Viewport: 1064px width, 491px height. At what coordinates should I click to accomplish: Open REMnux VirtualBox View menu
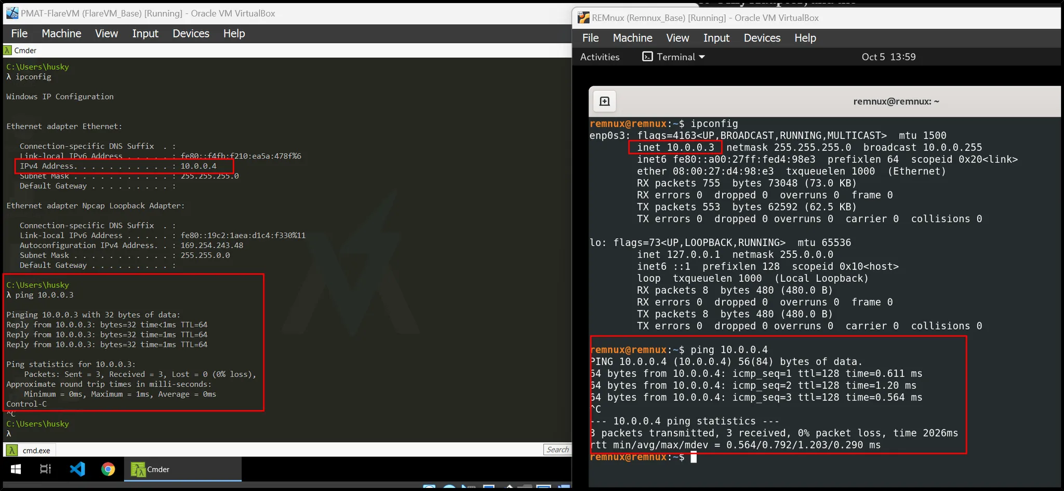[677, 38]
